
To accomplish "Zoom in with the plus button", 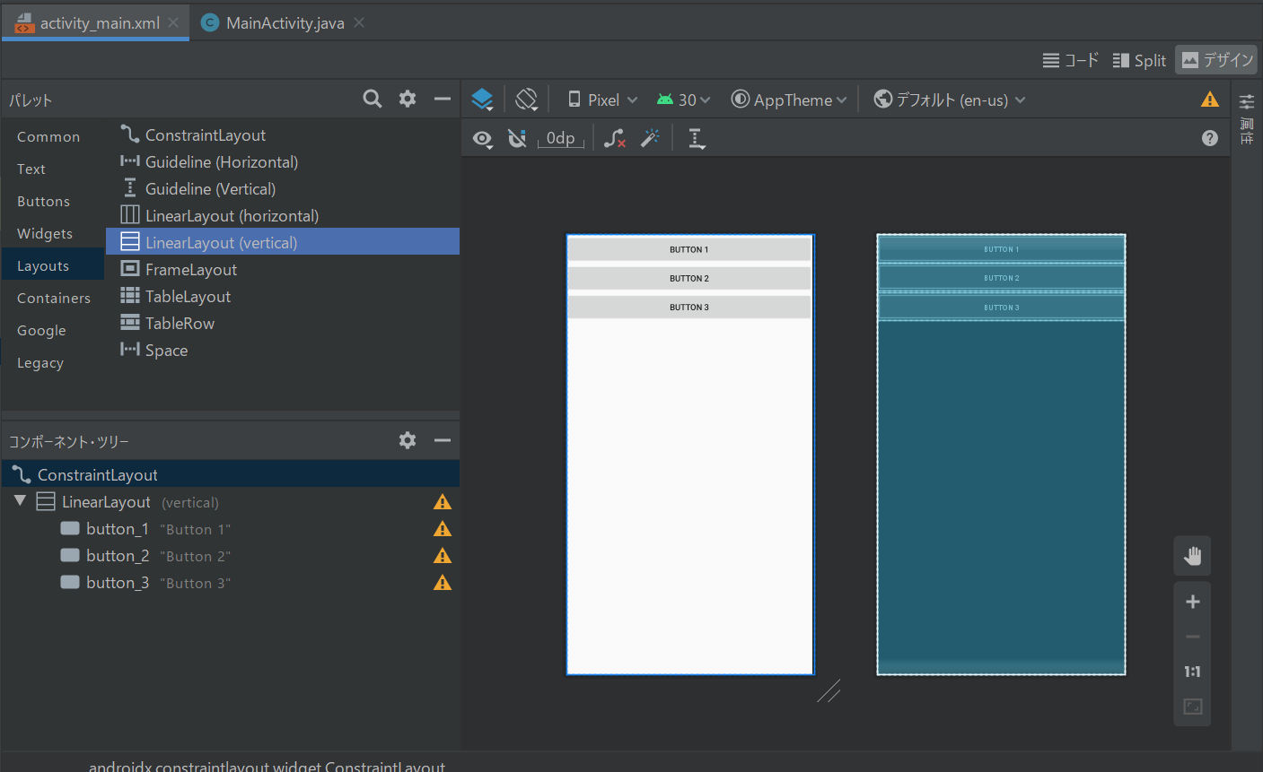I will tap(1192, 602).
